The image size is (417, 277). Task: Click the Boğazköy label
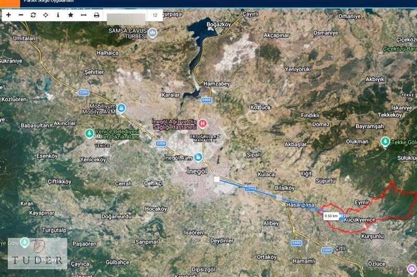[219, 24]
